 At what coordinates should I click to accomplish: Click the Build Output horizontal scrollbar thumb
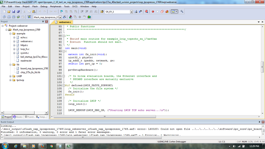pyautogui.click(x=83, y=137)
